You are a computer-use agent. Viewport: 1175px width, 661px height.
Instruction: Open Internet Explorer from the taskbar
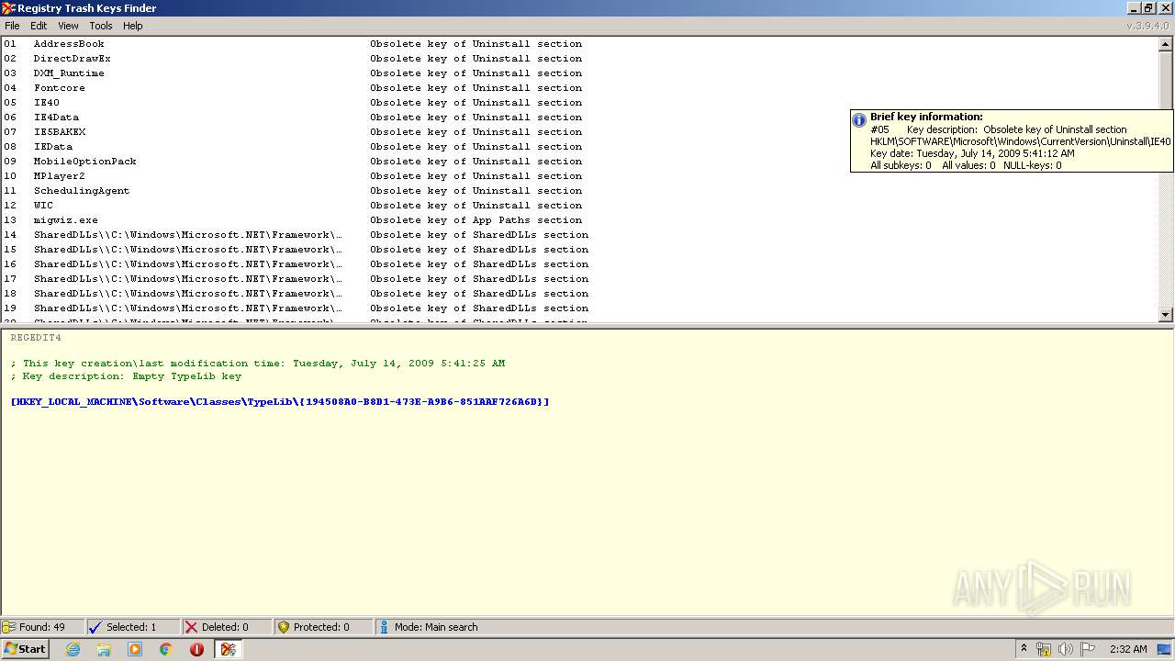click(73, 649)
